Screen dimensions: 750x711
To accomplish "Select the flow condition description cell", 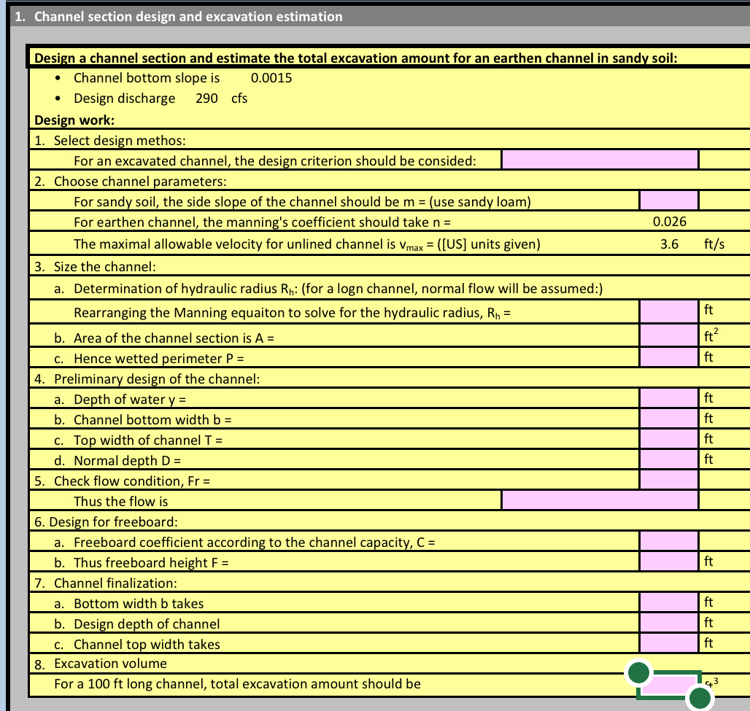I will [598, 501].
